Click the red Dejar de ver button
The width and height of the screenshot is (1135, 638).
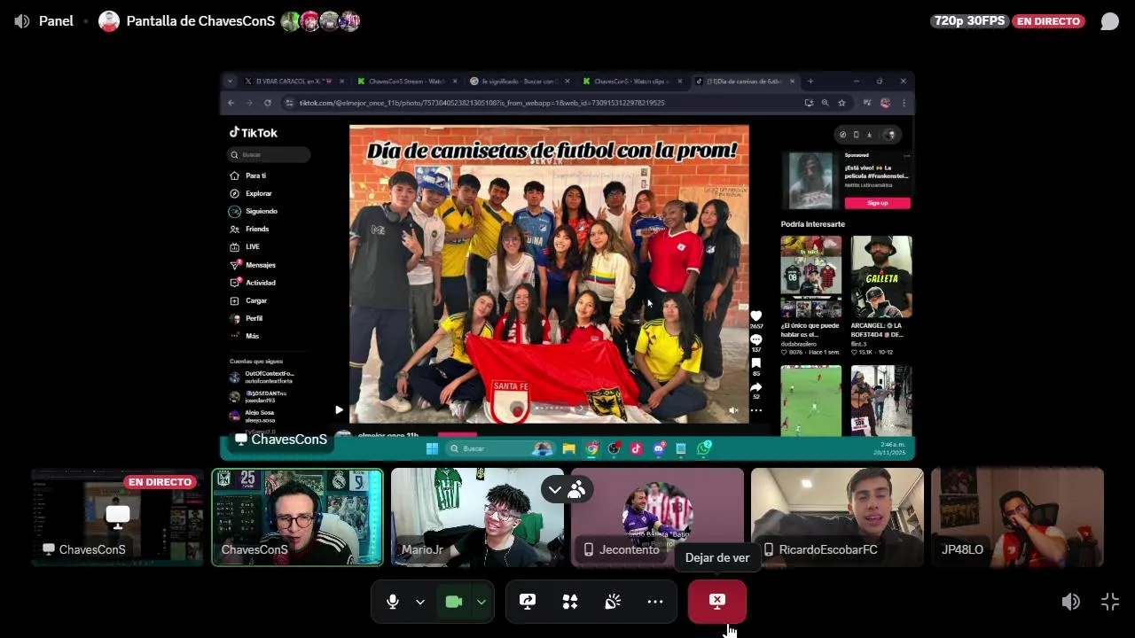(717, 602)
